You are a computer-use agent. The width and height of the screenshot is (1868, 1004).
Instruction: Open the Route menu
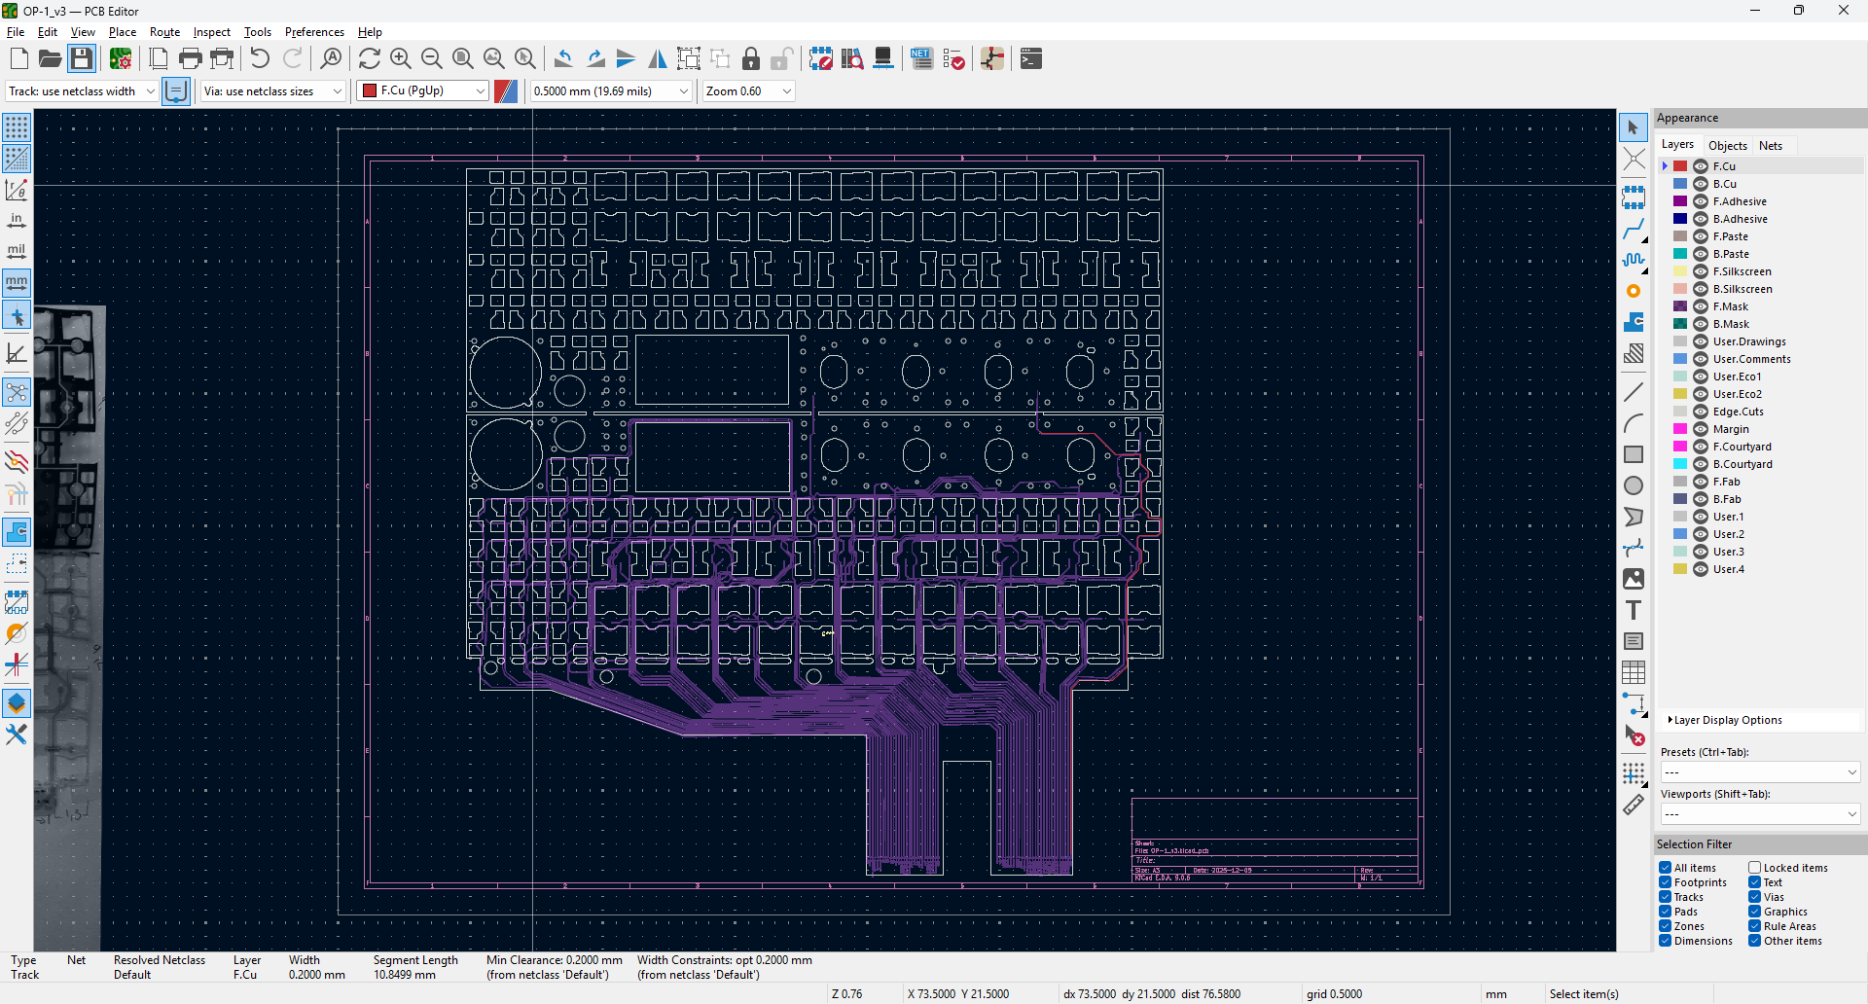pyautogui.click(x=164, y=32)
